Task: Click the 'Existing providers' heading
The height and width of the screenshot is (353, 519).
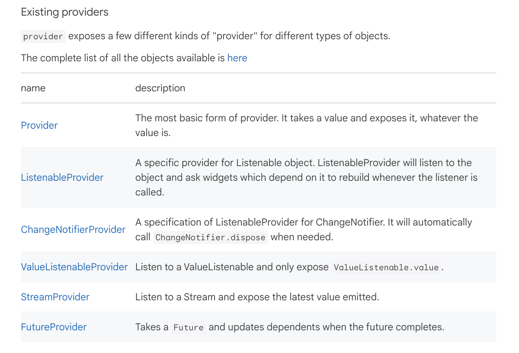Action: click(65, 12)
